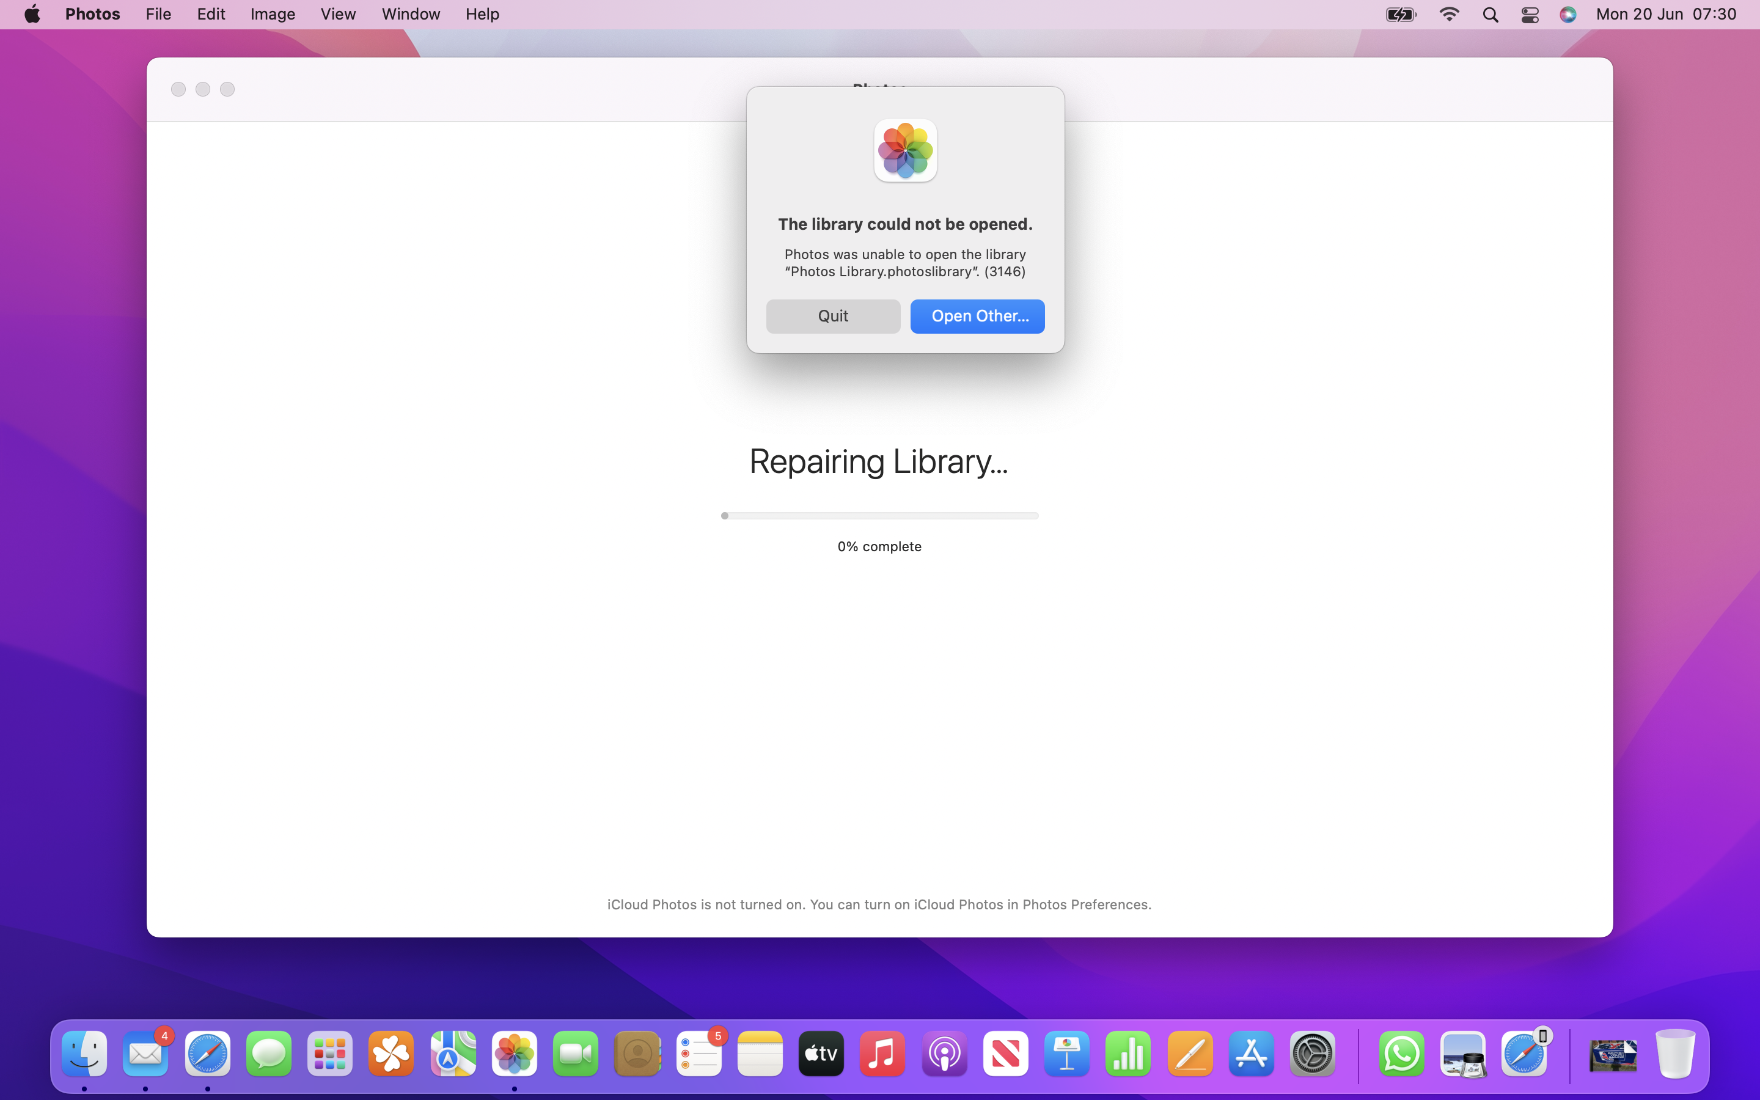Open the Trash in the Dock

tap(1675, 1054)
